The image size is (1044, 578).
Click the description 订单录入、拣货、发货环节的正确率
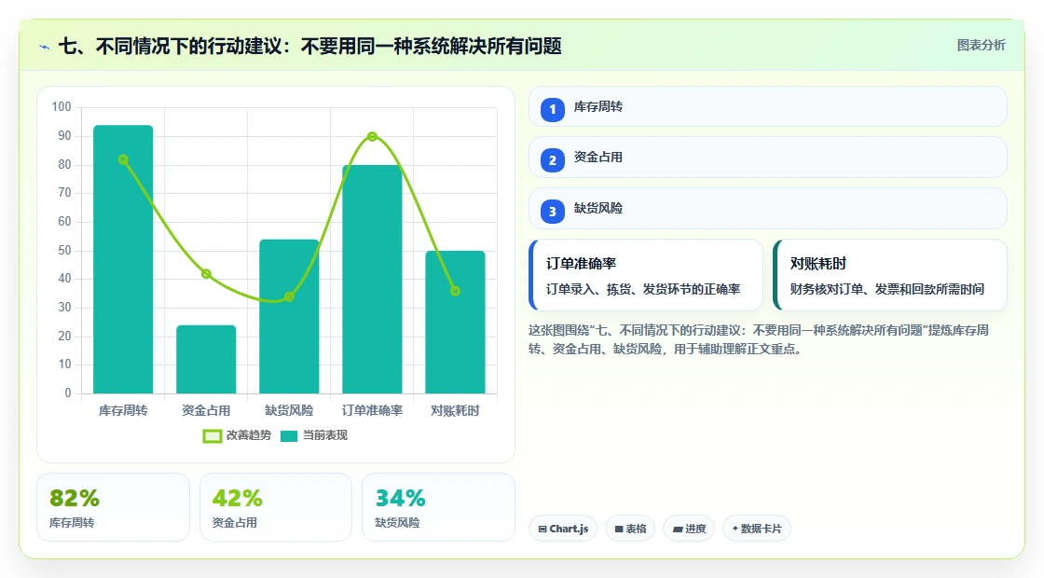(643, 289)
